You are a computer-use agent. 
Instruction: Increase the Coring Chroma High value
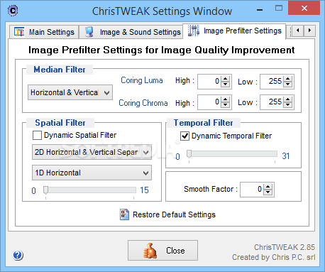tap(226, 99)
